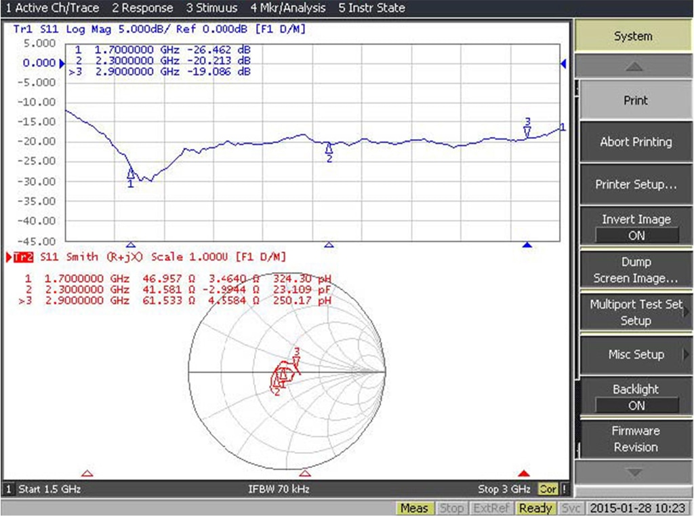Click the Ready status indicator

point(535,508)
